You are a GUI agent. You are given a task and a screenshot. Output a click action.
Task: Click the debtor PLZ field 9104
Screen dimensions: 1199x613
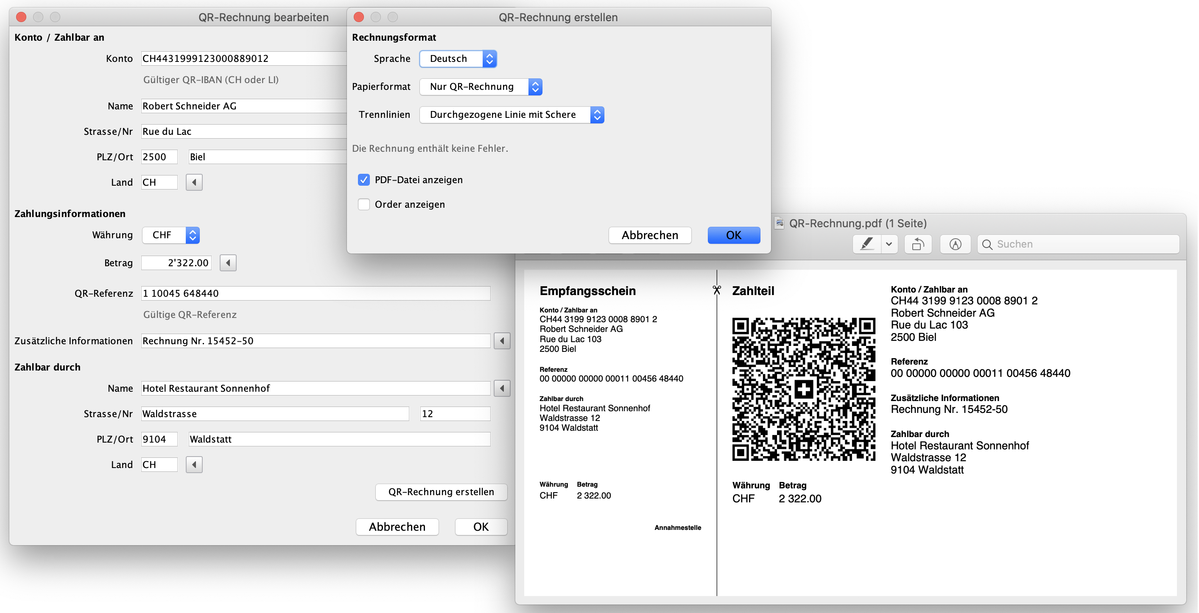pos(159,440)
